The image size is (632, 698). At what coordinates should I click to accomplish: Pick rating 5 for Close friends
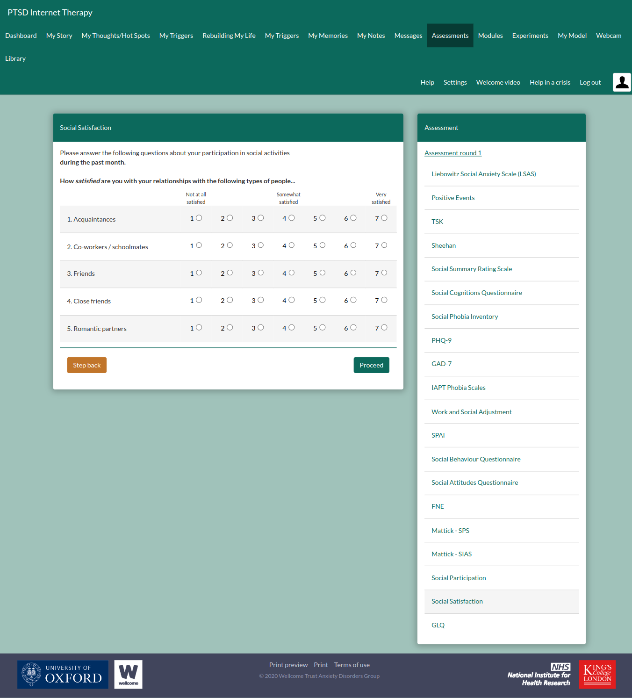pyautogui.click(x=323, y=300)
